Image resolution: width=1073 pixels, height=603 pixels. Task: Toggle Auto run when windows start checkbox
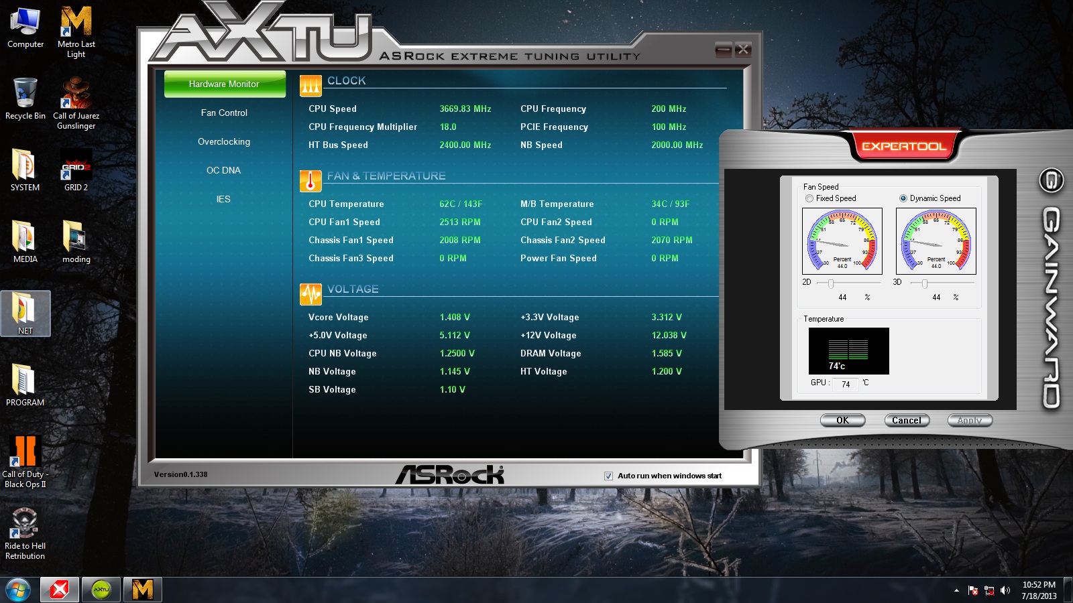[608, 476]
